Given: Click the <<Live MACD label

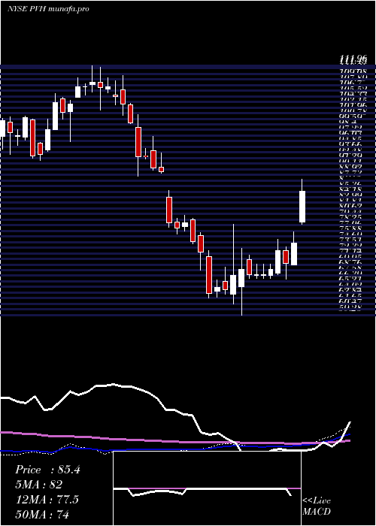Looking at the screenshot, I should [x=317, y=506].
